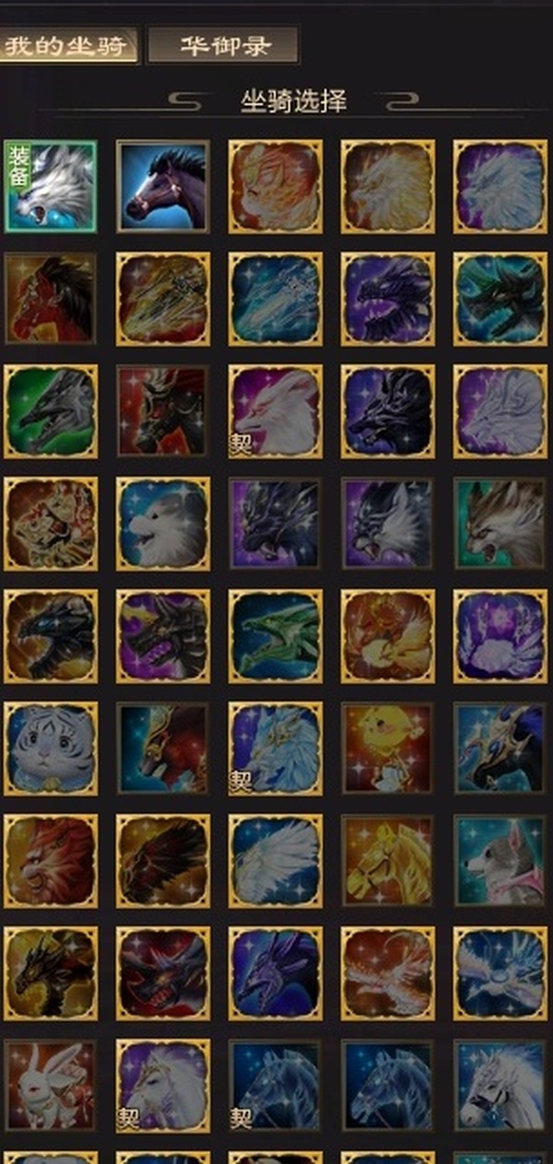Pick the red-maned lion mount
The image size is (553, 1164).
[x=51, y=861]
